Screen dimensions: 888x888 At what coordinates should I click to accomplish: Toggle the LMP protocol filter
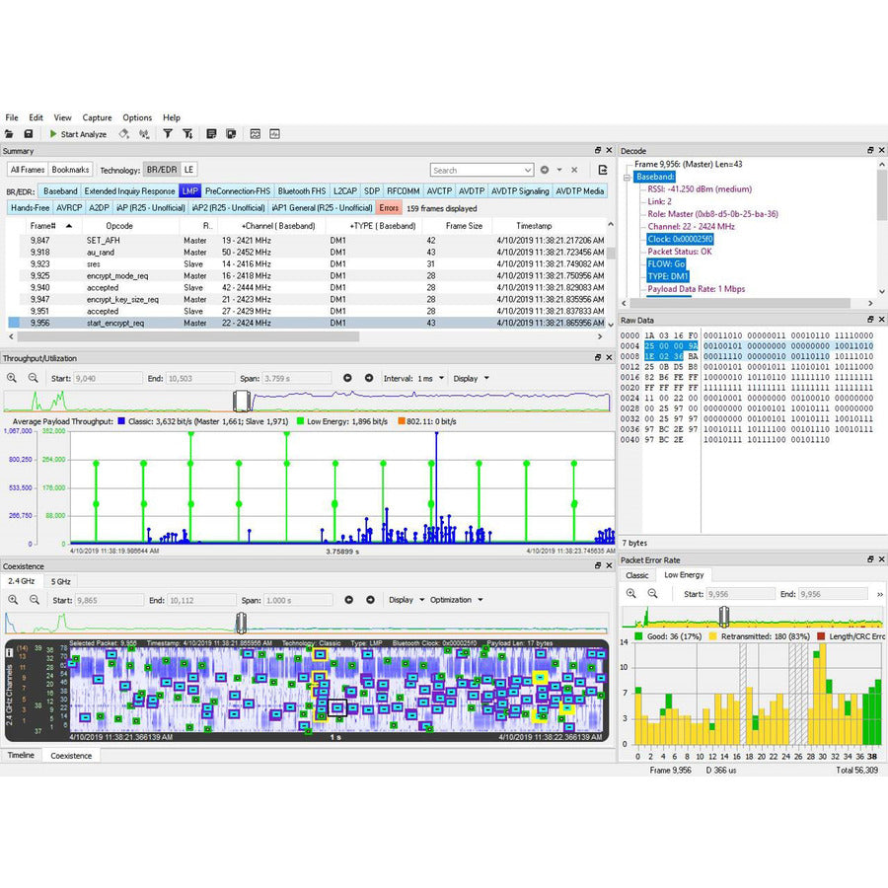click(x=189, y=190)
